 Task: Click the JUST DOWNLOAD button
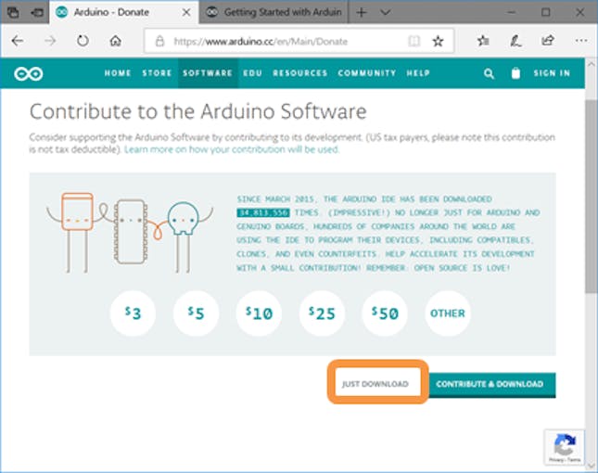(x=377, y=383)
